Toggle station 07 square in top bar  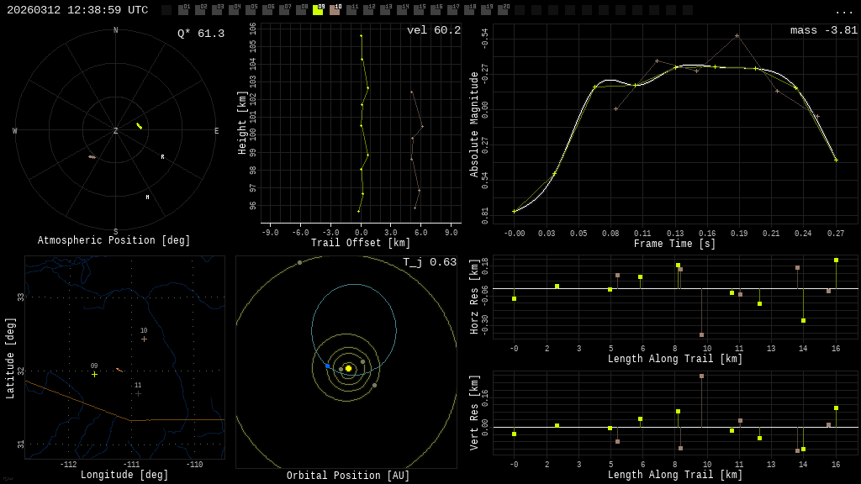tap(284, 10)
